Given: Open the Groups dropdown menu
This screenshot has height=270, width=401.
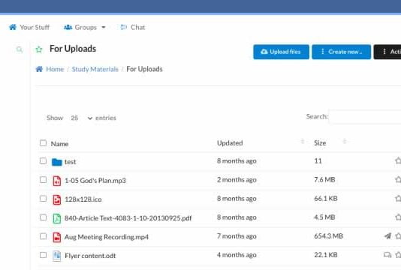Looking at the screenshot, I should [85, 27].
